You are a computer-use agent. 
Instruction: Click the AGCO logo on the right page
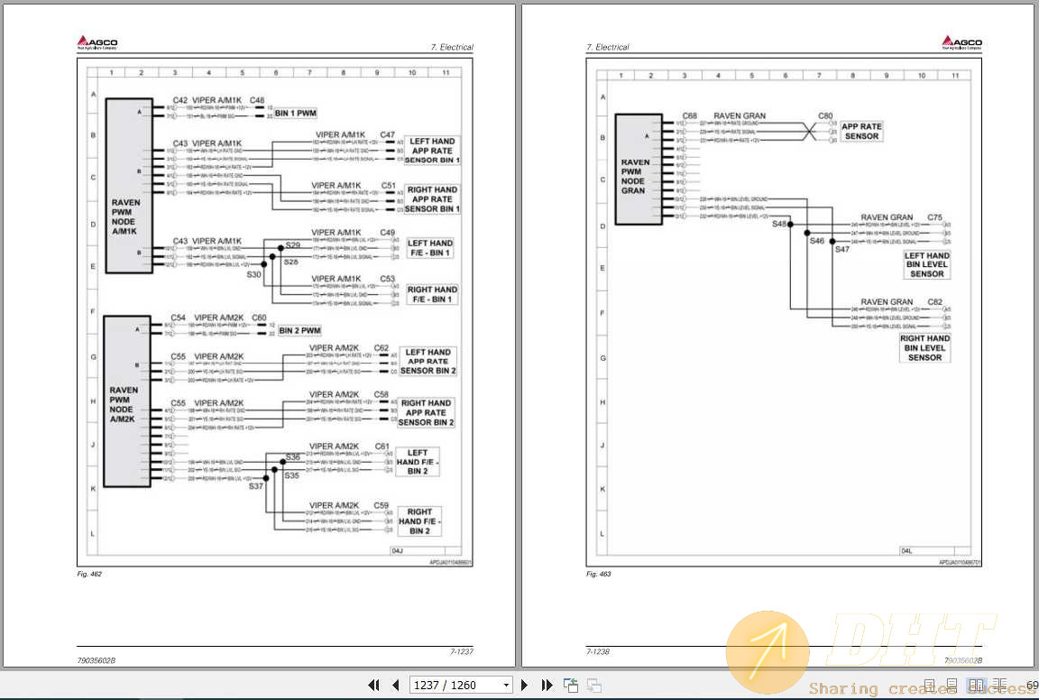tap(961, 42)
